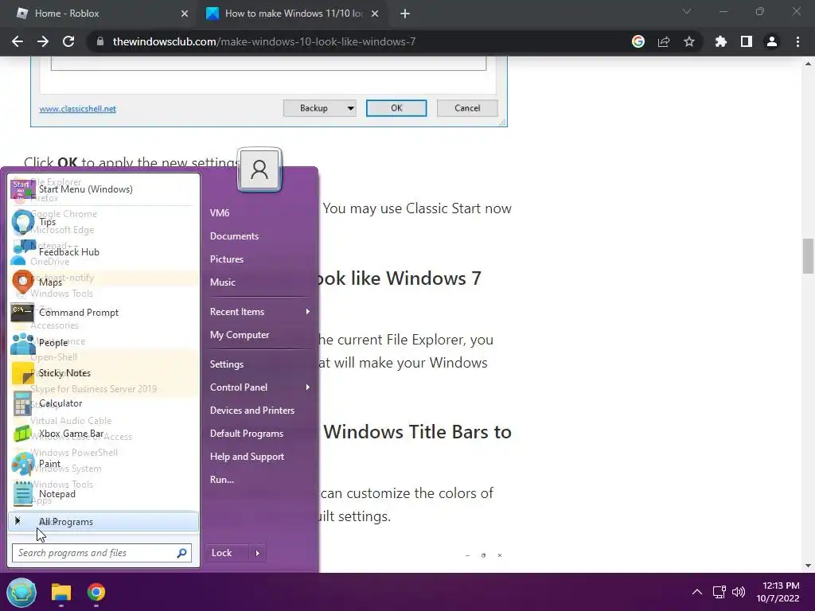Click the Lock button
The image size is (815, 611).
[227, 553]
